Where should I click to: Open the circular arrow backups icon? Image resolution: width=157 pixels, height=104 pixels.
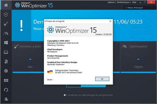point(6,90)
